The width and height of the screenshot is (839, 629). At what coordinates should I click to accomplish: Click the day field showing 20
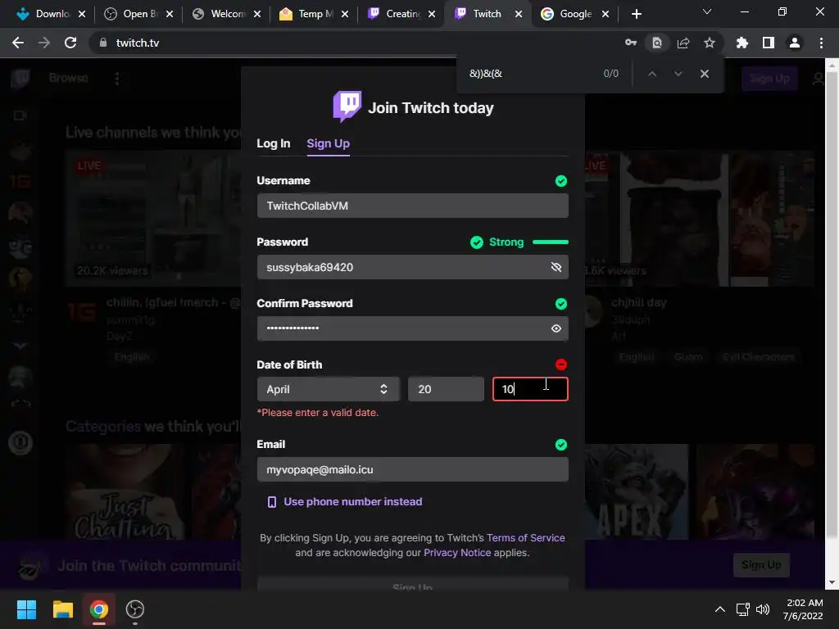(446, 389)
